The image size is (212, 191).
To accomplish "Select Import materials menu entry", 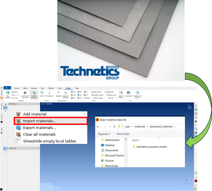I will pyautogui.click(x=51, y=121).
